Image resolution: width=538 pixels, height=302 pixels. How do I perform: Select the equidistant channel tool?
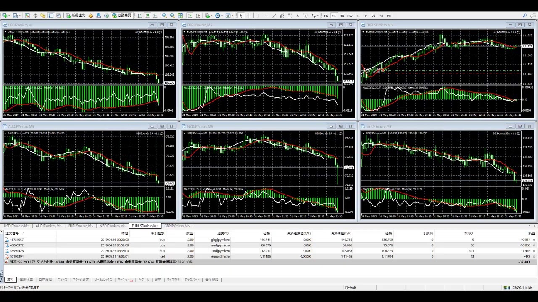click(x=282, y=16)
